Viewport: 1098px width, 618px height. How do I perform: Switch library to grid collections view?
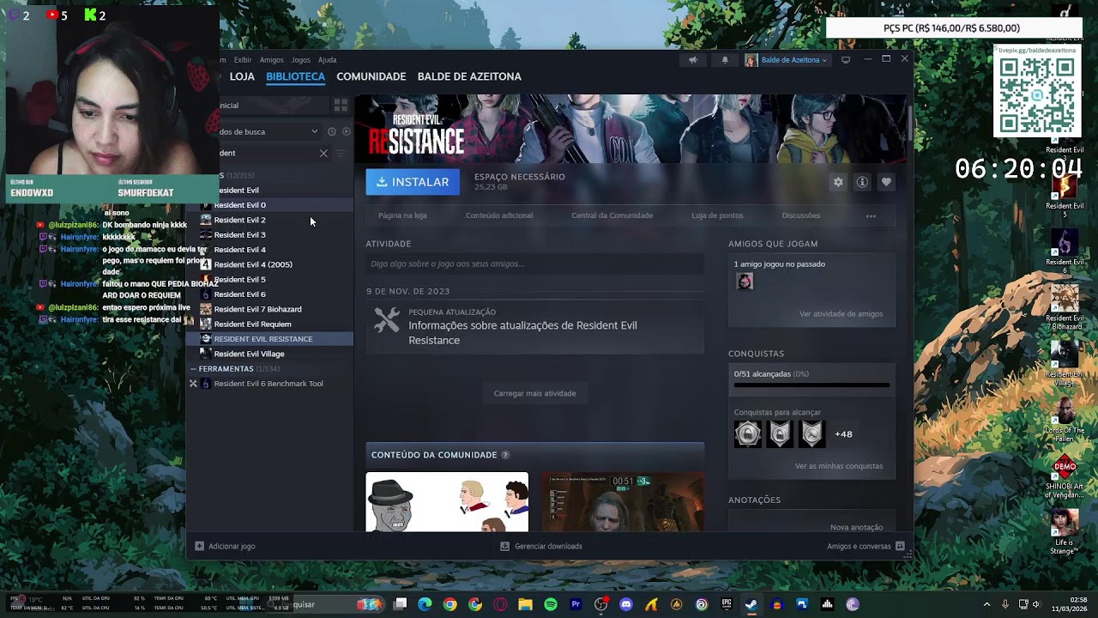341,106
